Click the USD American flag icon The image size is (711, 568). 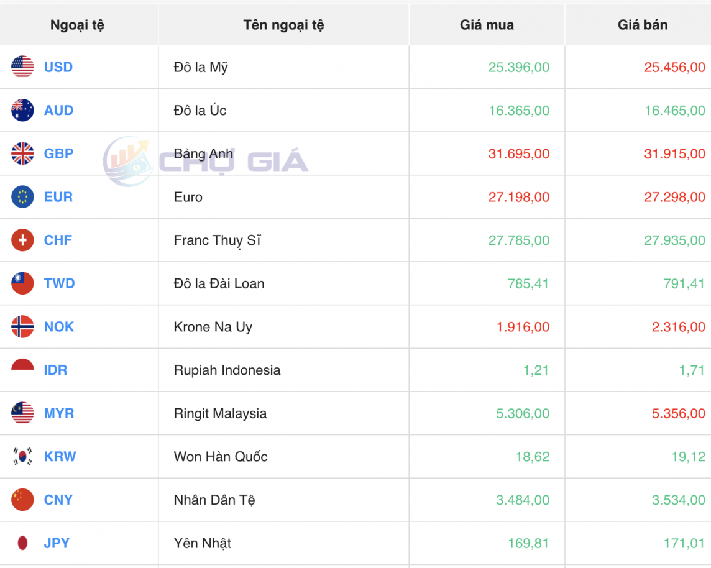pos(21,66)
